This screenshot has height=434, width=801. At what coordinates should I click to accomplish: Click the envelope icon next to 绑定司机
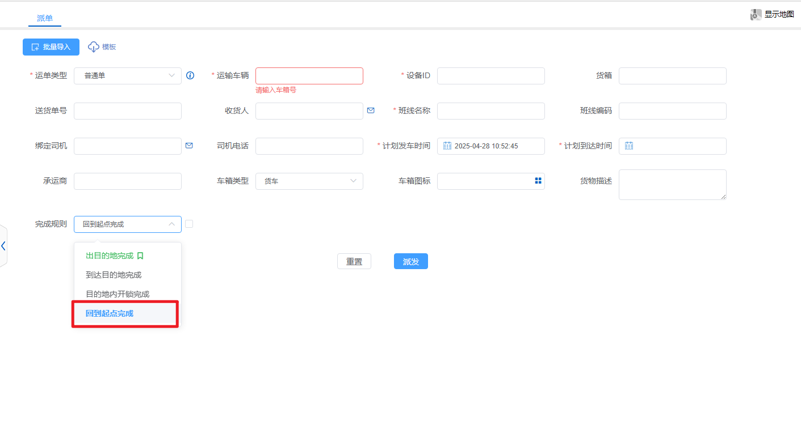189,146
